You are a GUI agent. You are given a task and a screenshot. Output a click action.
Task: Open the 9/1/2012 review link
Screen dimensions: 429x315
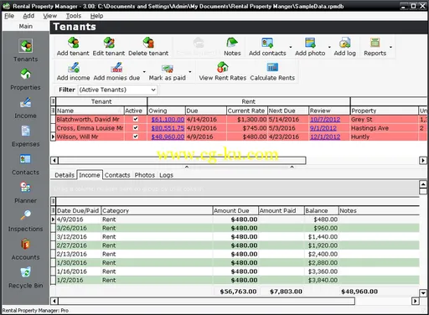323,128
